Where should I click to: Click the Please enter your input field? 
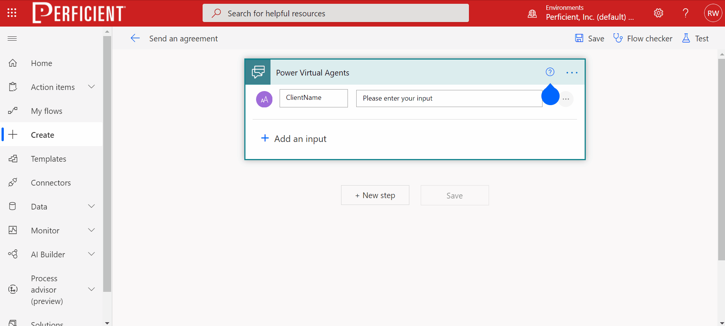449,98
